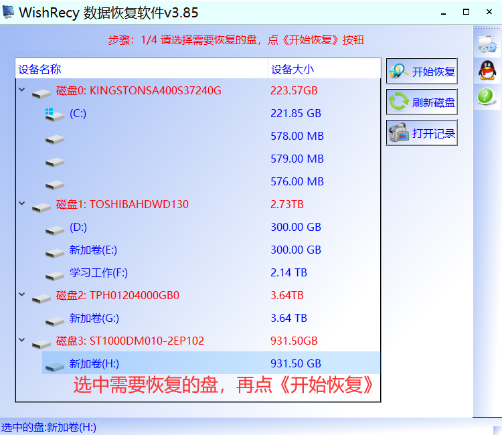The width and height of the screenshot is (502, 435).
Task: Click the 221.85 GB size value
Action: tap(296, 113)
